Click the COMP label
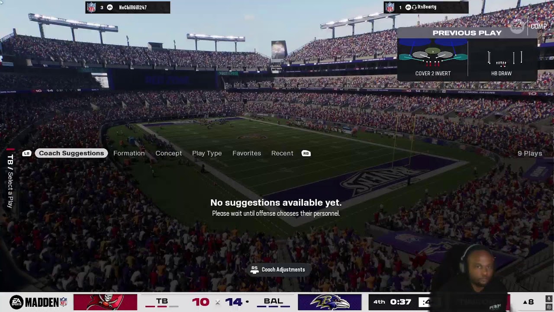This screenshot has height=312, width=554. click(538, 26)
